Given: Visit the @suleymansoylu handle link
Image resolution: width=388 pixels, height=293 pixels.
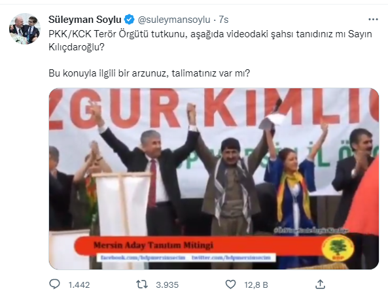Looking at the screenshot, I should (174, 20).
